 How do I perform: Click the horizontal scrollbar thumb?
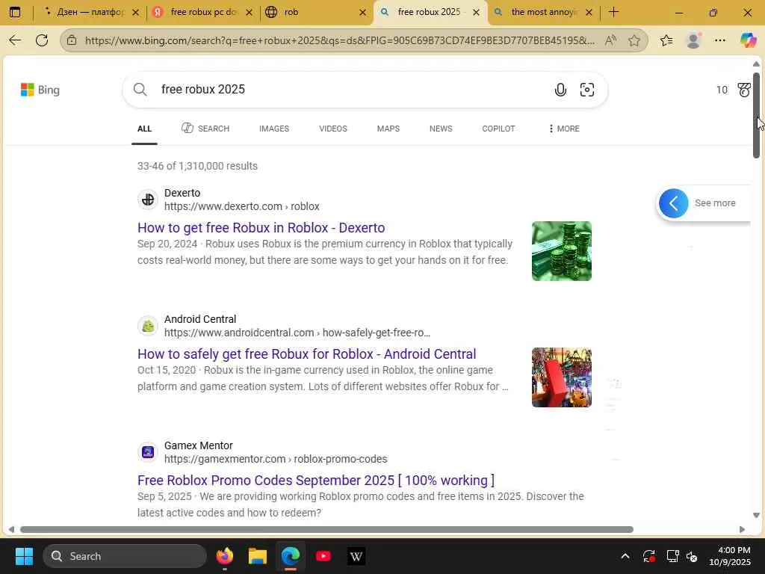(x=326, y=530)
